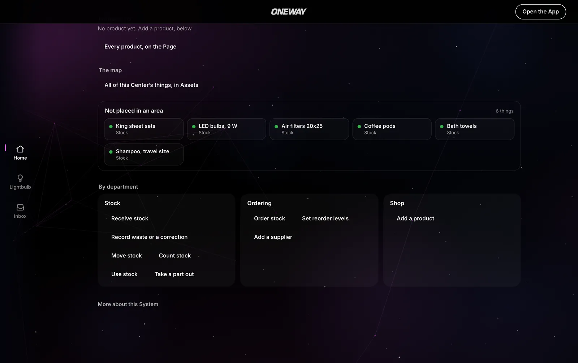Select Set reorder levels

(x=325, y=218)
